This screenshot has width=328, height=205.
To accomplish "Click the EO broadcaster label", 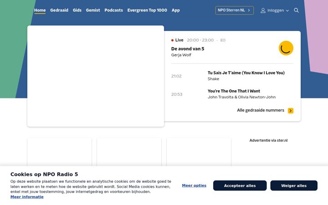I will pyautogui.click(x=223, y=40).
